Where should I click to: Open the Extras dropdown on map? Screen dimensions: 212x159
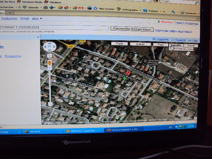(140, 44)
